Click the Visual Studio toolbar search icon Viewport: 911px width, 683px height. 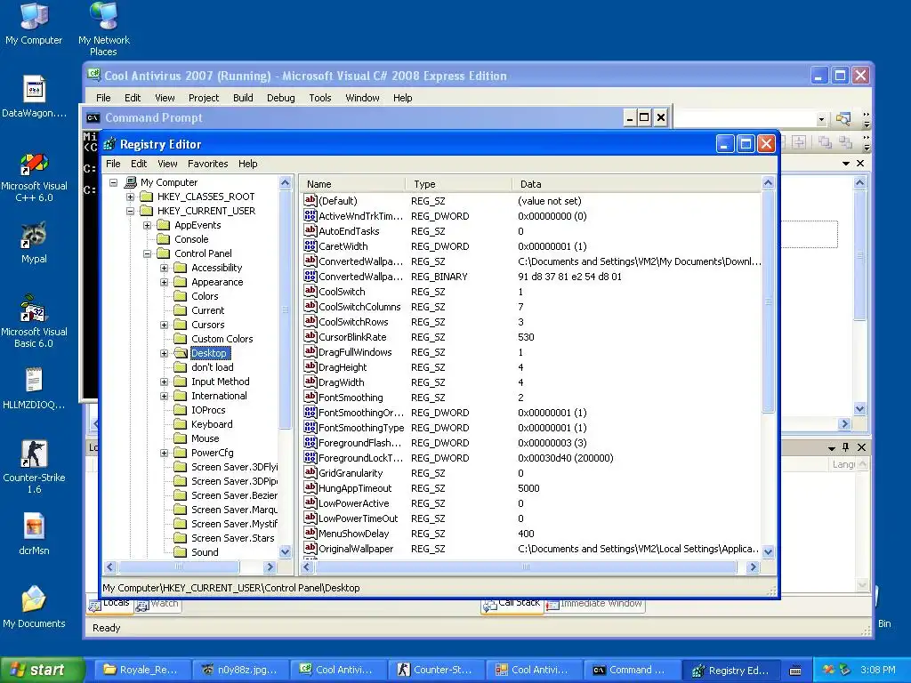pos(843,119)
